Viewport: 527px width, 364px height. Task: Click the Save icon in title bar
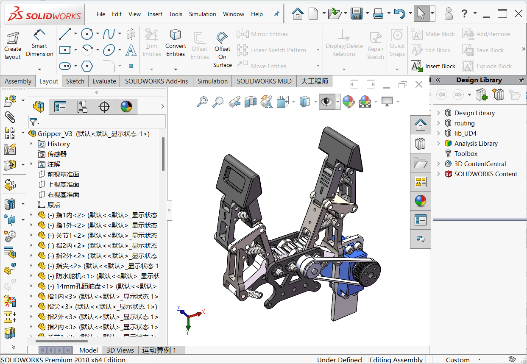coord(356,14)
